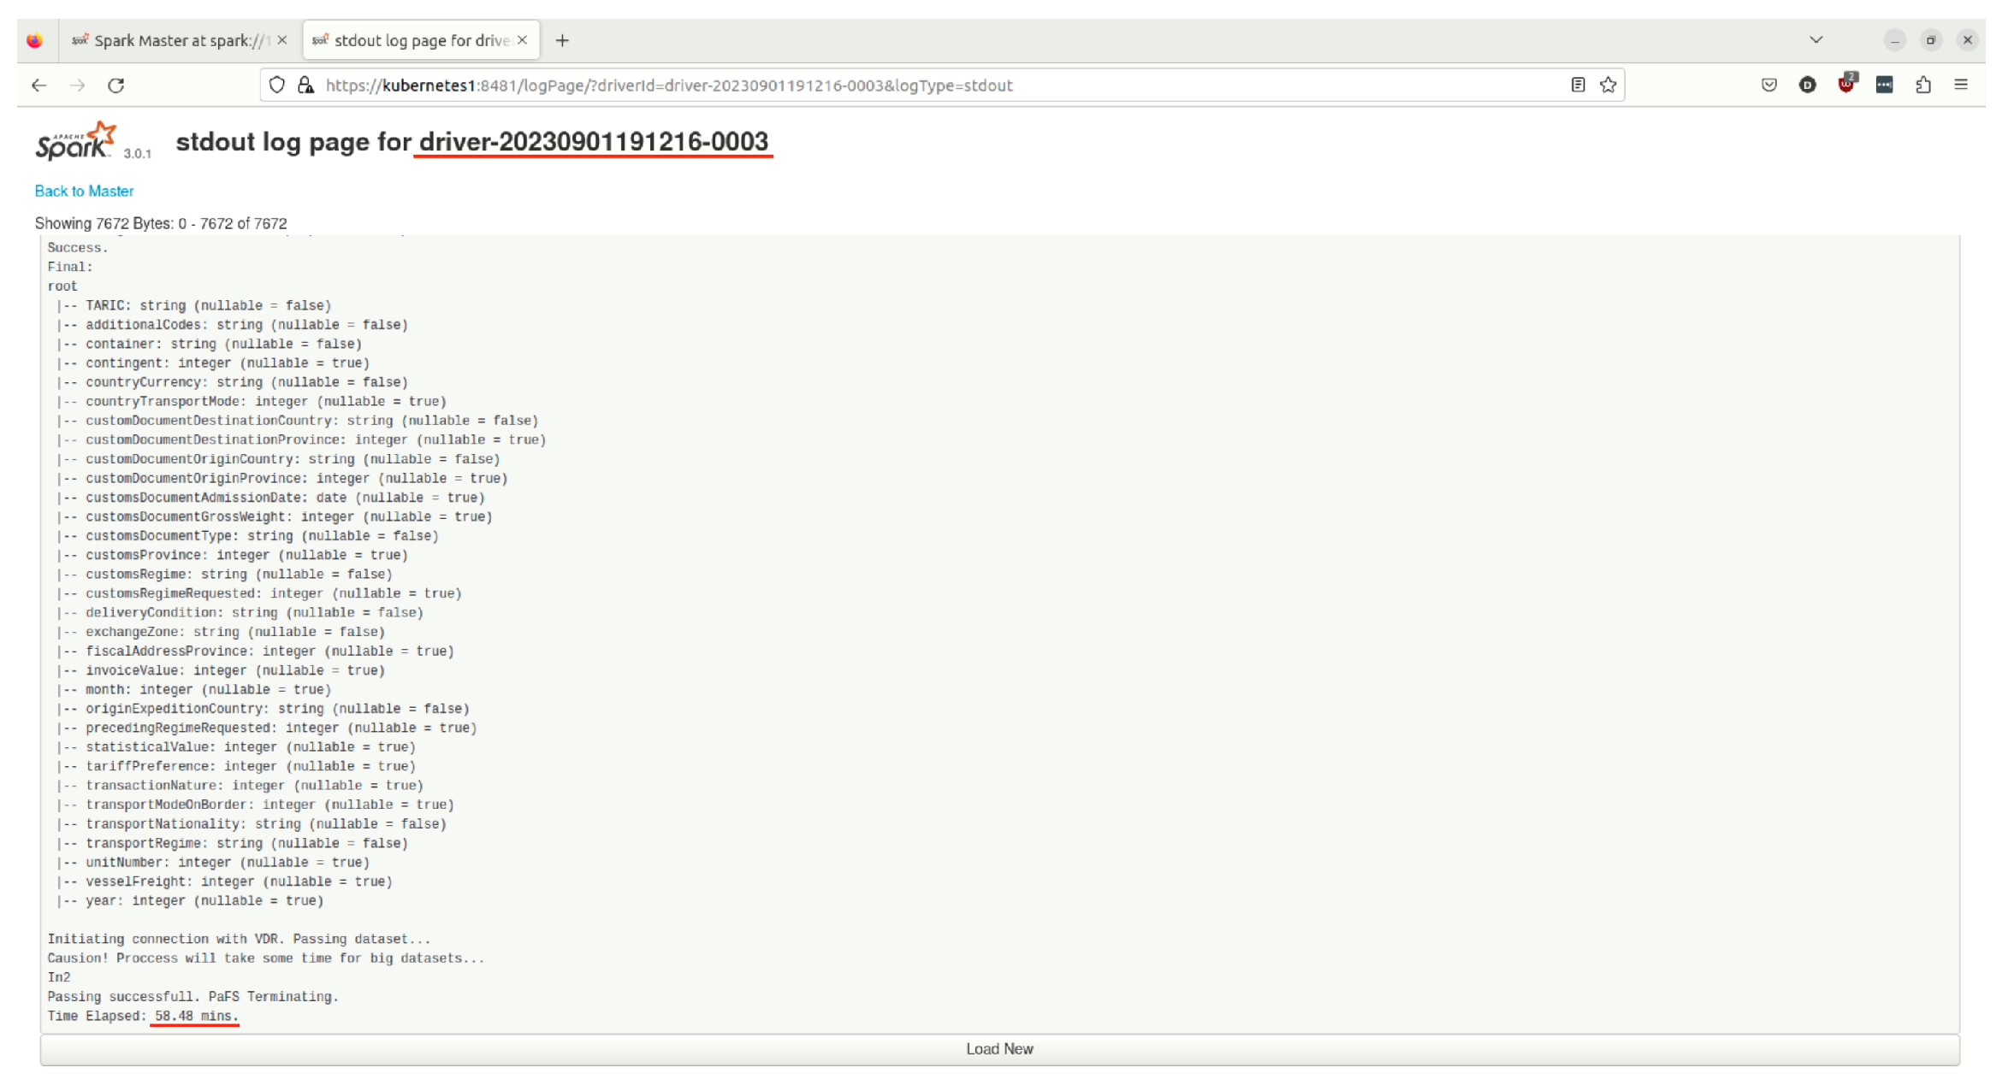
Task: Open the extensions puzzle piece menu
Action: coord(1922,86)
